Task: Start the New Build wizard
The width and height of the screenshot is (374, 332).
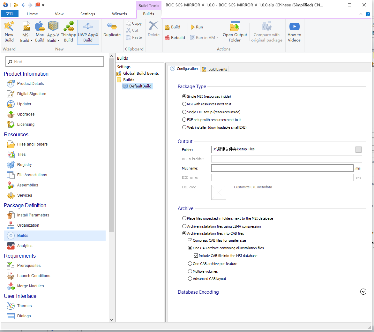Action: [x=9, y=30]
